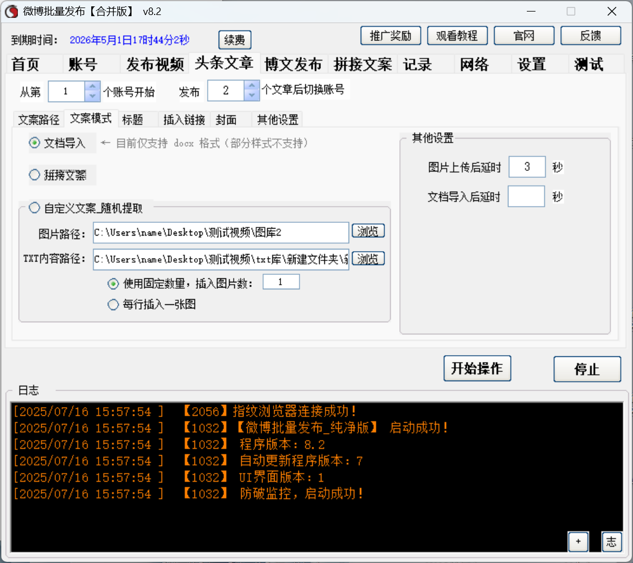Decrease the starting account number spinner
This screenshot has width=633, height=563.
(92, 96)
